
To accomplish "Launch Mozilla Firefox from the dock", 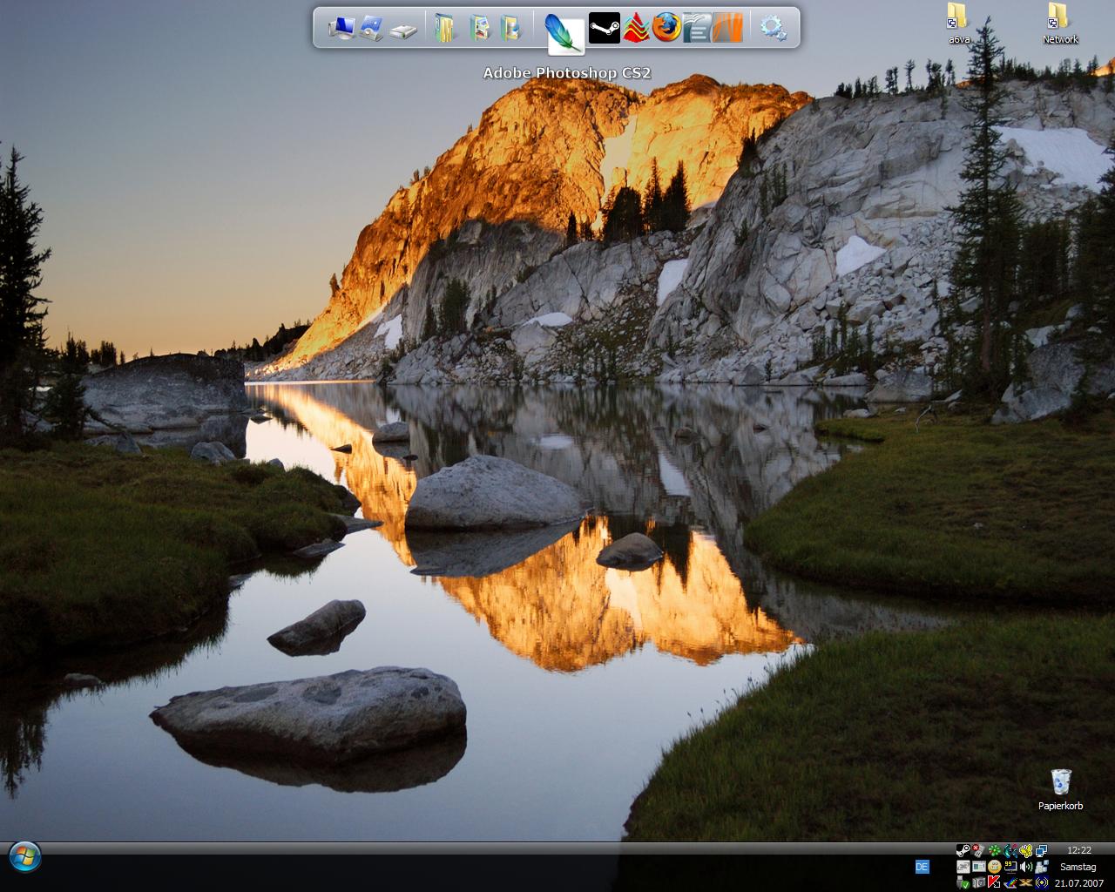I will coord(667,28).
